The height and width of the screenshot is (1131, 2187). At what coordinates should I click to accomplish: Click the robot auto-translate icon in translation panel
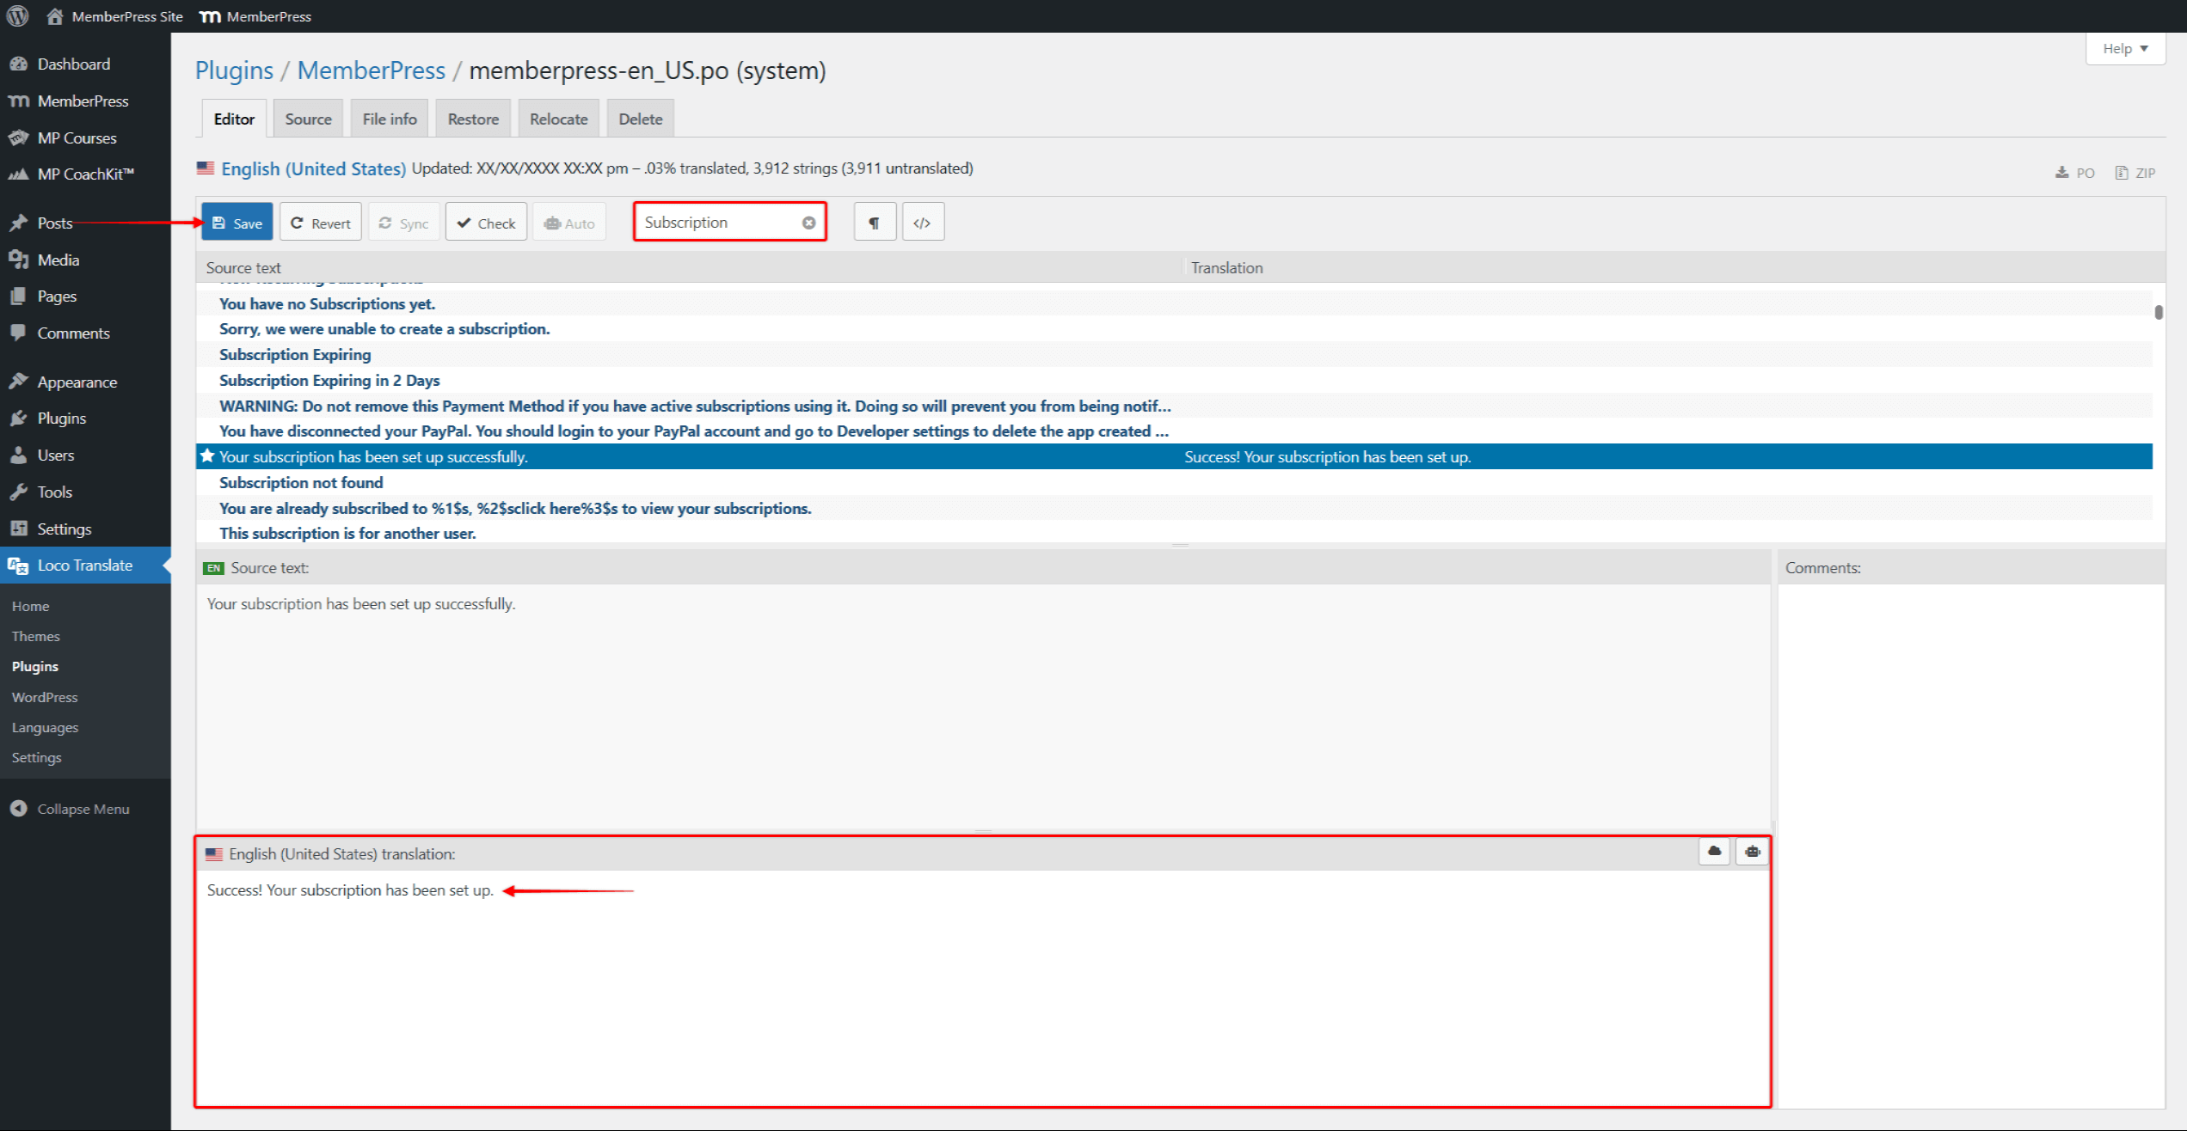tap(1752, 851)
